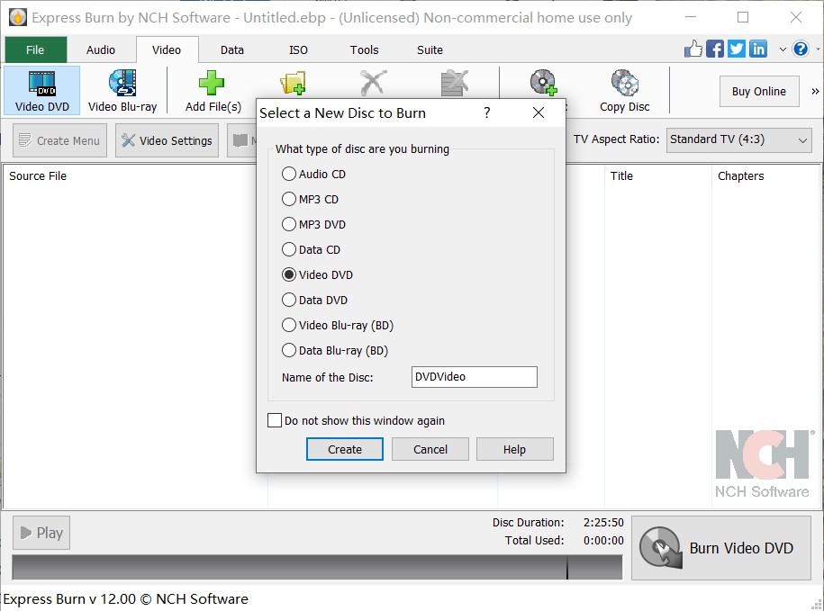
Task: Switch to the Data tab
Action: coord(231,49)
